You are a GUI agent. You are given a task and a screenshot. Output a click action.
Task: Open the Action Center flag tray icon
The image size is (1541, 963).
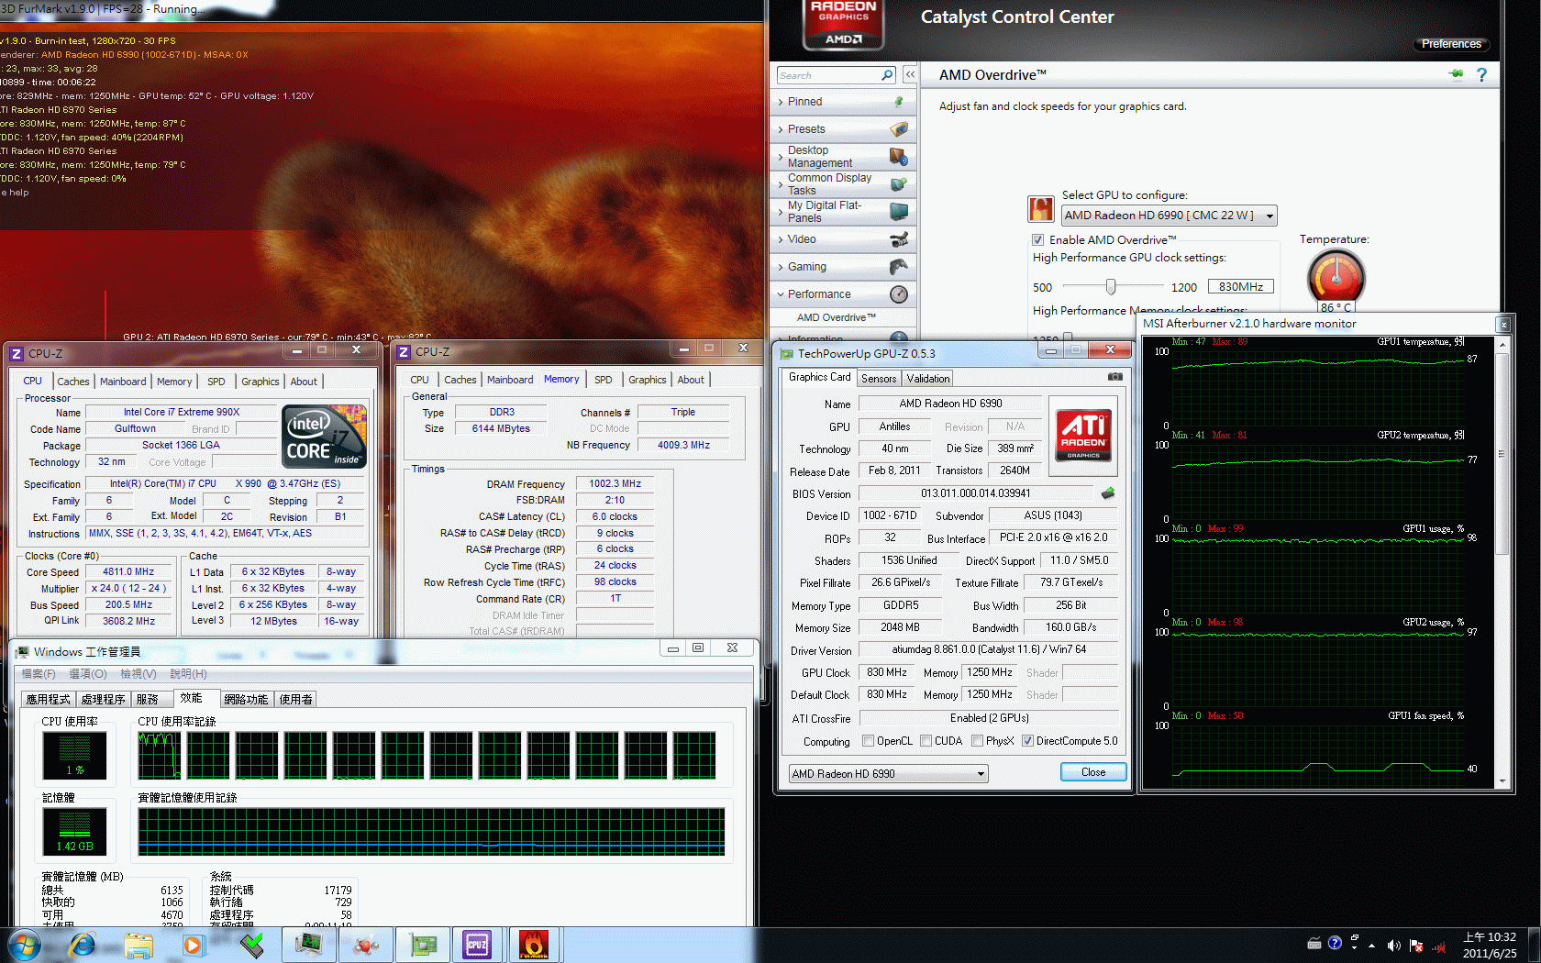point(1416,946)
